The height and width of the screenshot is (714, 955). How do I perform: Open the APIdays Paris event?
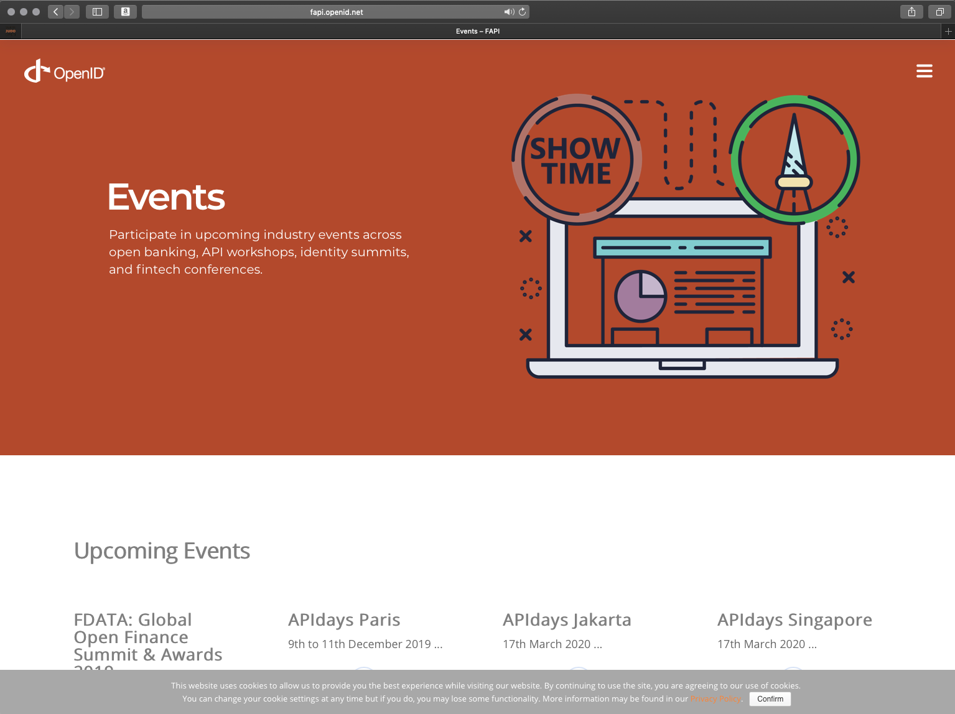344,620
